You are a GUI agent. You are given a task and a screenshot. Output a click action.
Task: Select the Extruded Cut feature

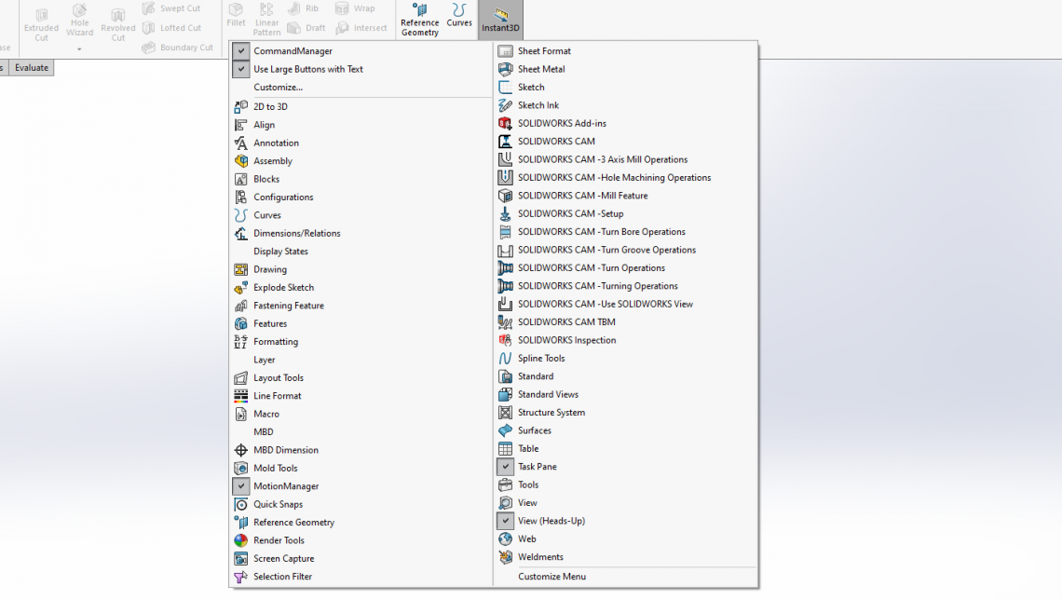pos(41,19)
